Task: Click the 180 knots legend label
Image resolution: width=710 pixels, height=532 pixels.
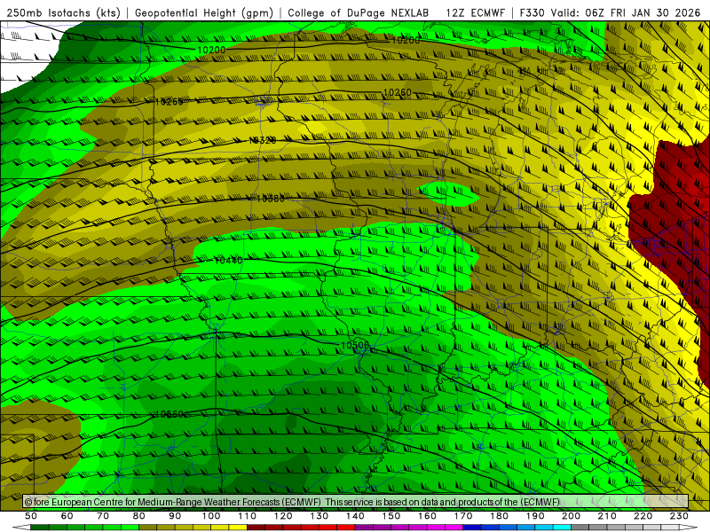Action: pos(499,516)
